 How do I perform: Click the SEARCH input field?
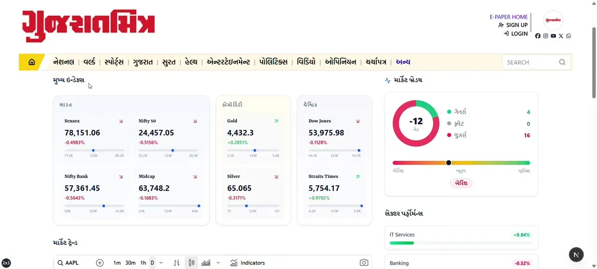tap(536, 62)
